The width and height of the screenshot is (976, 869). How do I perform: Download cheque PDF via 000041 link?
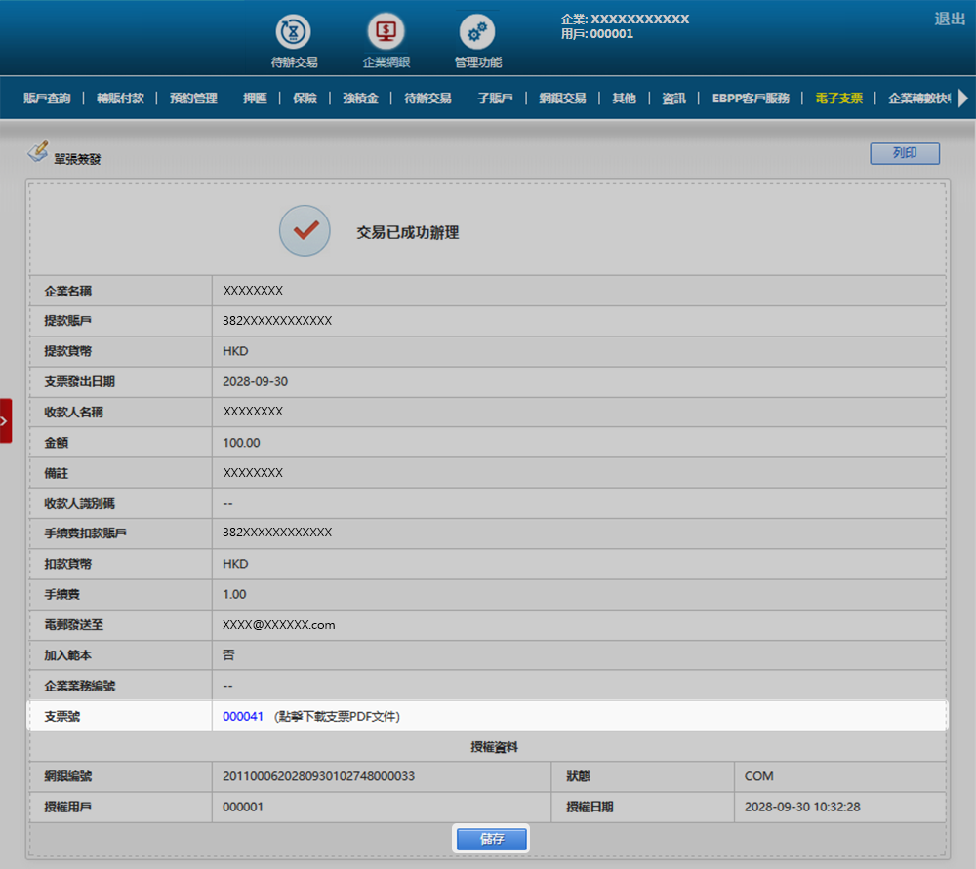tap(243, 716)
